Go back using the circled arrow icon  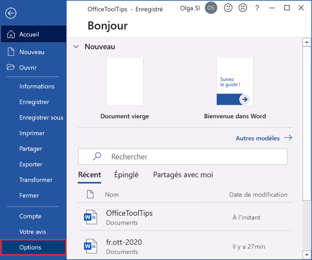10,13
